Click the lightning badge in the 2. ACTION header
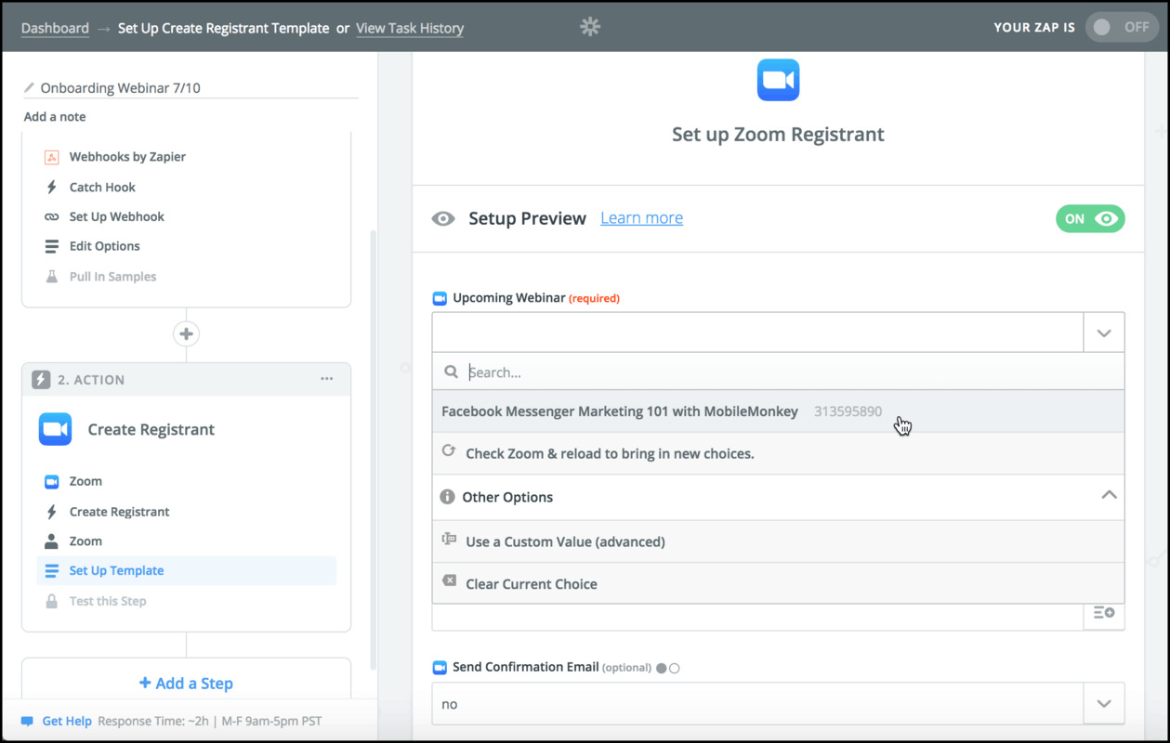1170x743 pixels. tap(41, 379)
